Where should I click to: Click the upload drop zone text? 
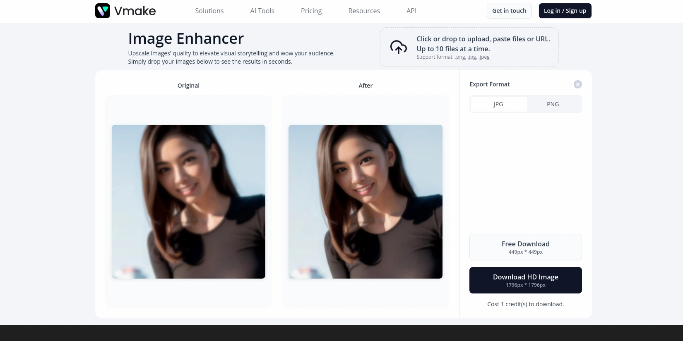point(483,44)
